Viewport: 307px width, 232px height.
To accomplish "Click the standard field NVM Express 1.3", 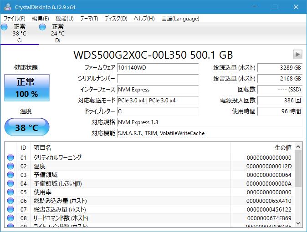I will (x=210, y=122).
